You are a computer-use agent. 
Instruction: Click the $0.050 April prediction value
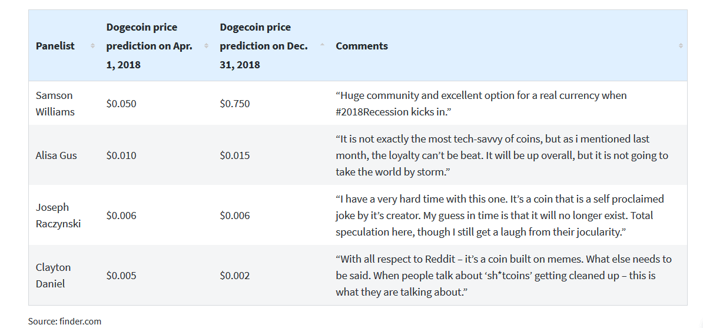click(121, 104)
